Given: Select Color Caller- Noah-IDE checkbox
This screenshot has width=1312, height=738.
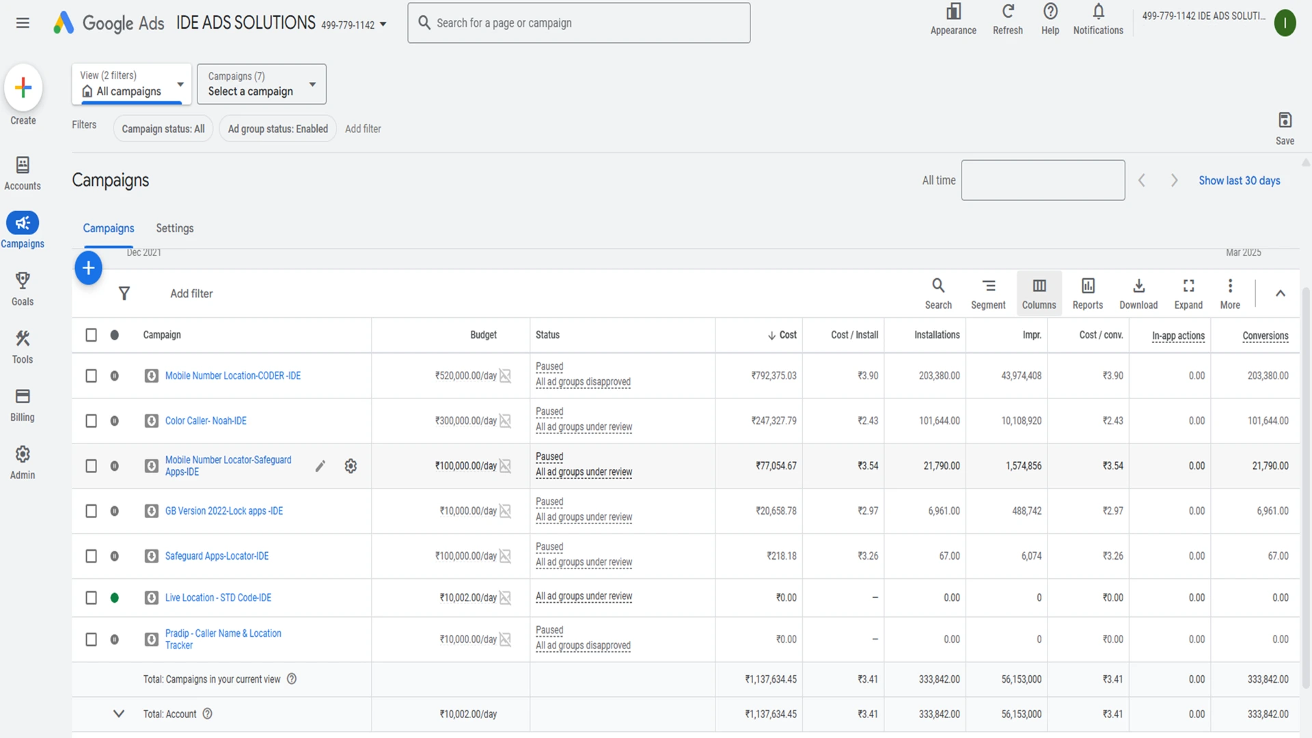Looking at the screenshot, I should coord(91,421).
